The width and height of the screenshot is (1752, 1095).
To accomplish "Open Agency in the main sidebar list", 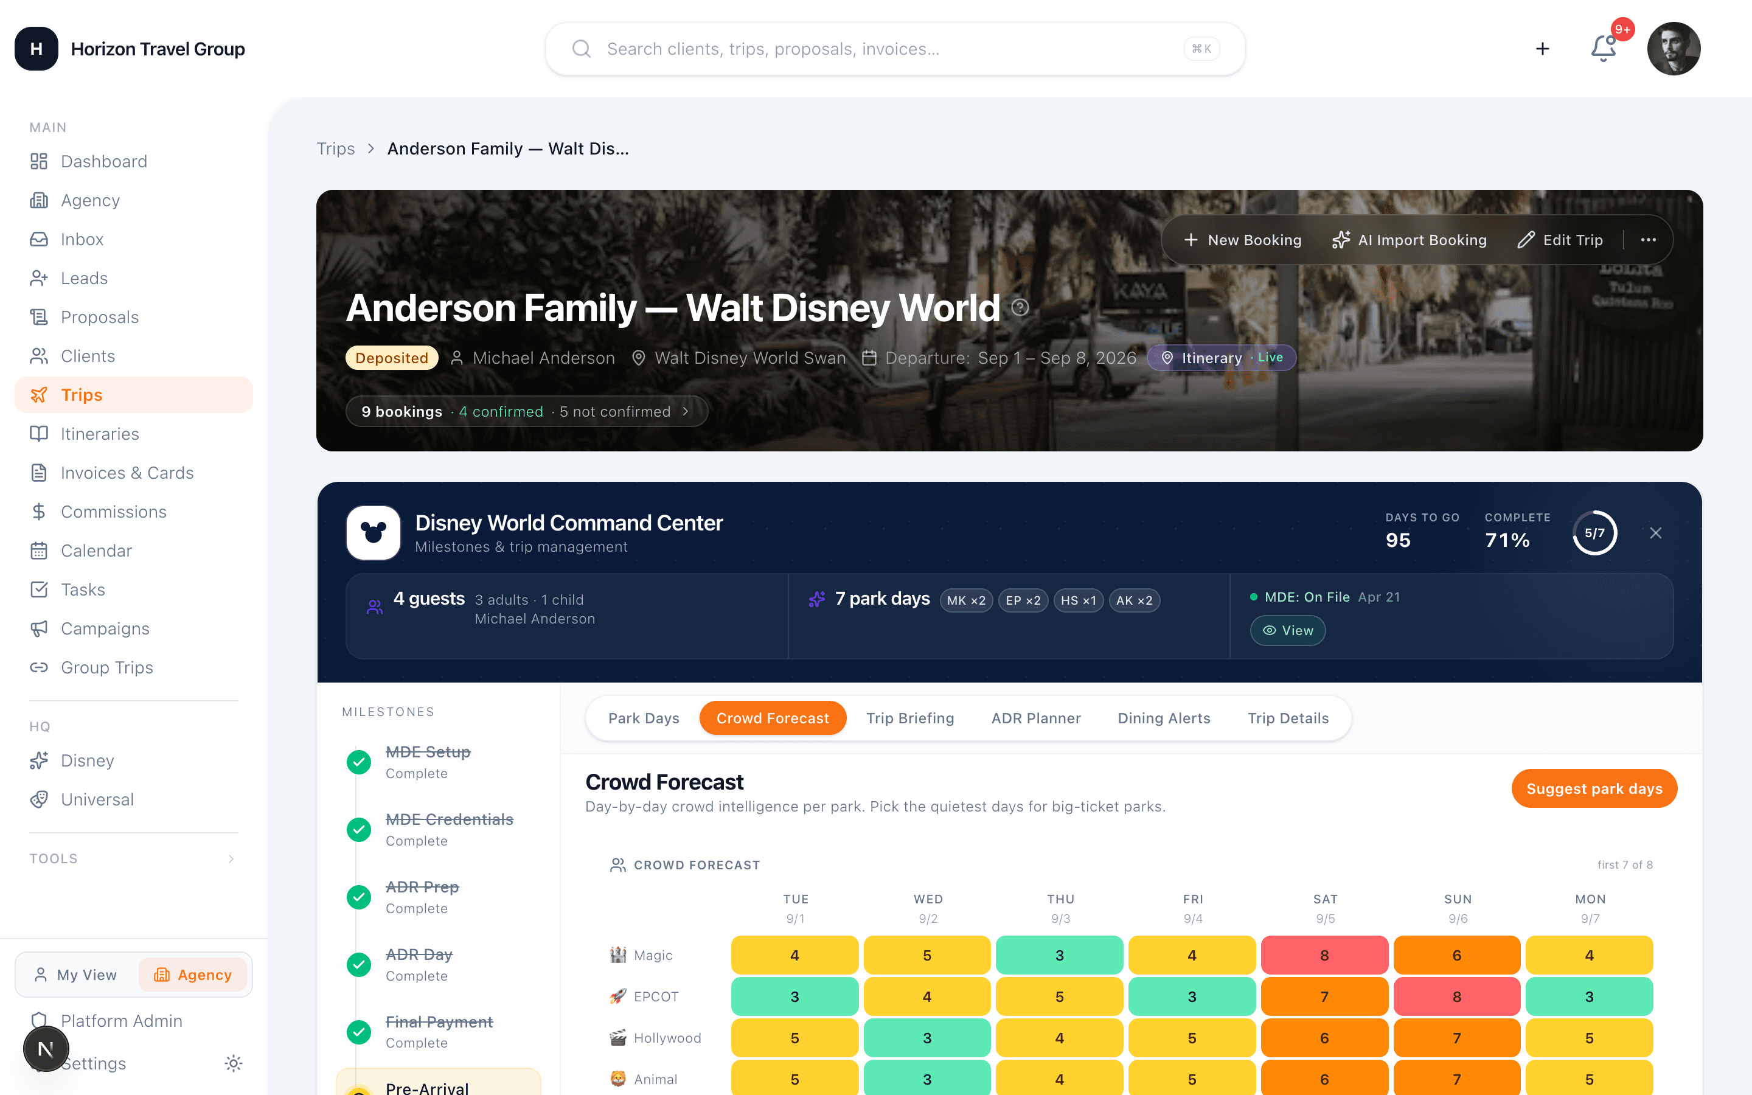I will click(x=133, y=200).
